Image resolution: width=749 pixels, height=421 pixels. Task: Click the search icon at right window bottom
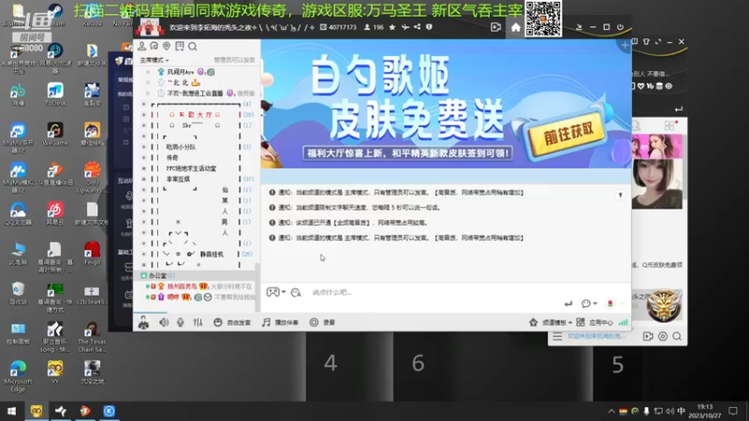677,337
